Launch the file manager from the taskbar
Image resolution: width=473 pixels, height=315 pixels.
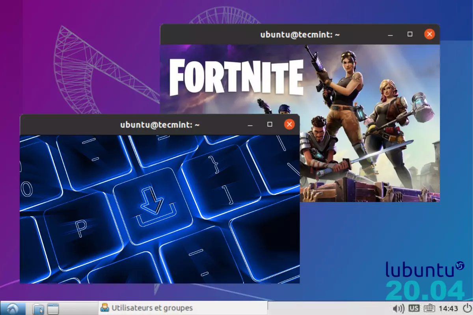coord(38,308)
